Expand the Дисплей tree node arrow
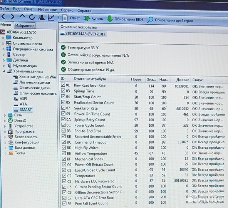This screenshot has width=228, height=208. (4, 60)
